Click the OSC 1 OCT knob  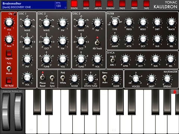click(27, 41)
